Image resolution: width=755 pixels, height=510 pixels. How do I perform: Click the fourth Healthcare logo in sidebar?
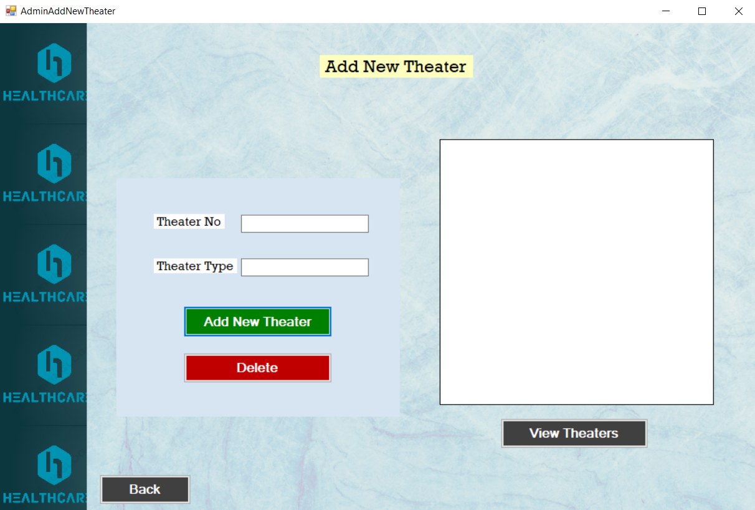(44, 375)
